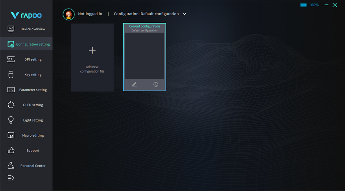The image size is (345, 191).
Task: Expand the Configuration dropdown chevron
Action: 184,14
